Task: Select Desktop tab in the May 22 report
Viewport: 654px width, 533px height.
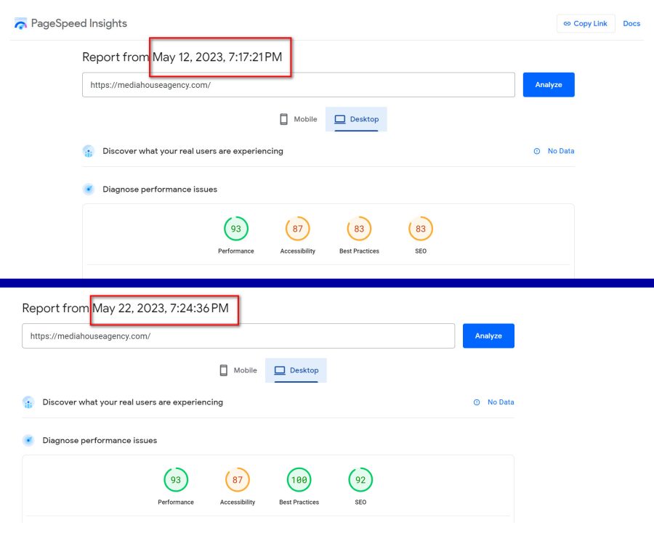Action: pyautogui.click(x=296, y=370)
